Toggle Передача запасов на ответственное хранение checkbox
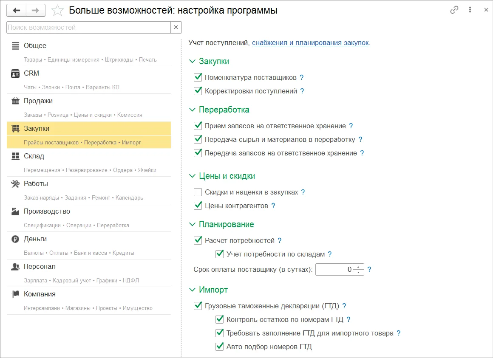 tap(198, 153)
